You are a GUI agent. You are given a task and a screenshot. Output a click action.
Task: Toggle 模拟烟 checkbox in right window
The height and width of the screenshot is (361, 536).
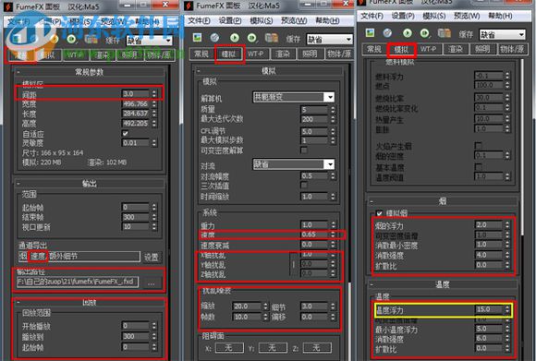379,213
